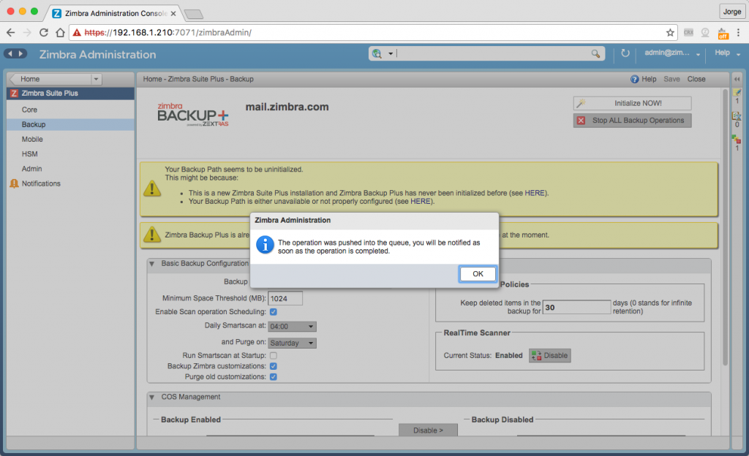Click the browser home button
Viewport: 749px width, 456px height.
click(x=60, y=32)
